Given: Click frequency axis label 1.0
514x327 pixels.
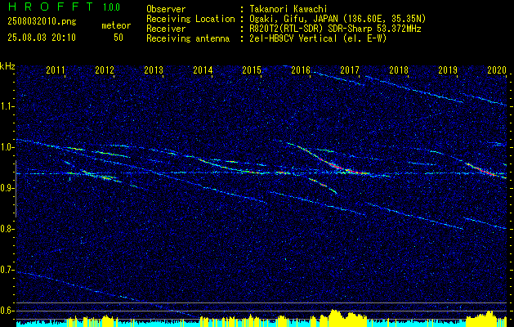Looking at the screenshot, I should tap(7, 147).
